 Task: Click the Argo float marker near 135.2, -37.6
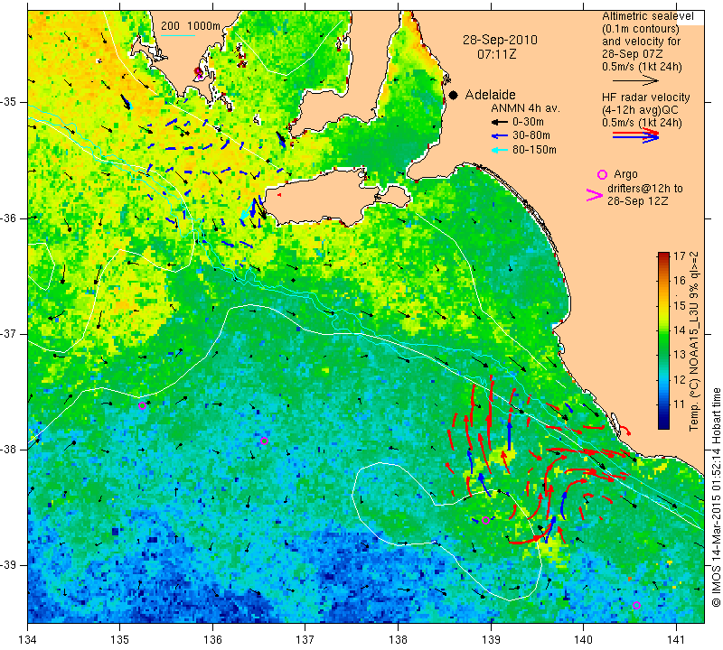coord(142,406)
